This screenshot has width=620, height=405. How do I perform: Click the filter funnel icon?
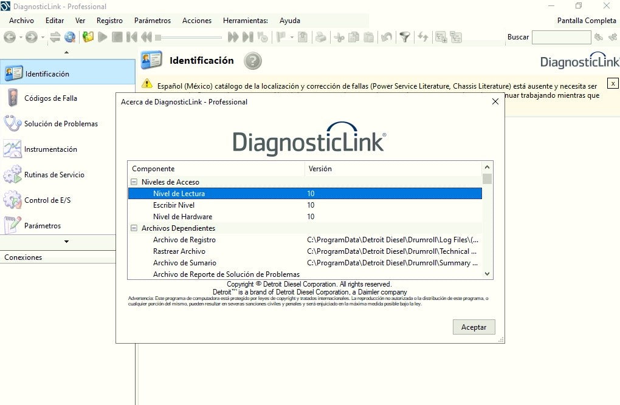tap(404, 37)
